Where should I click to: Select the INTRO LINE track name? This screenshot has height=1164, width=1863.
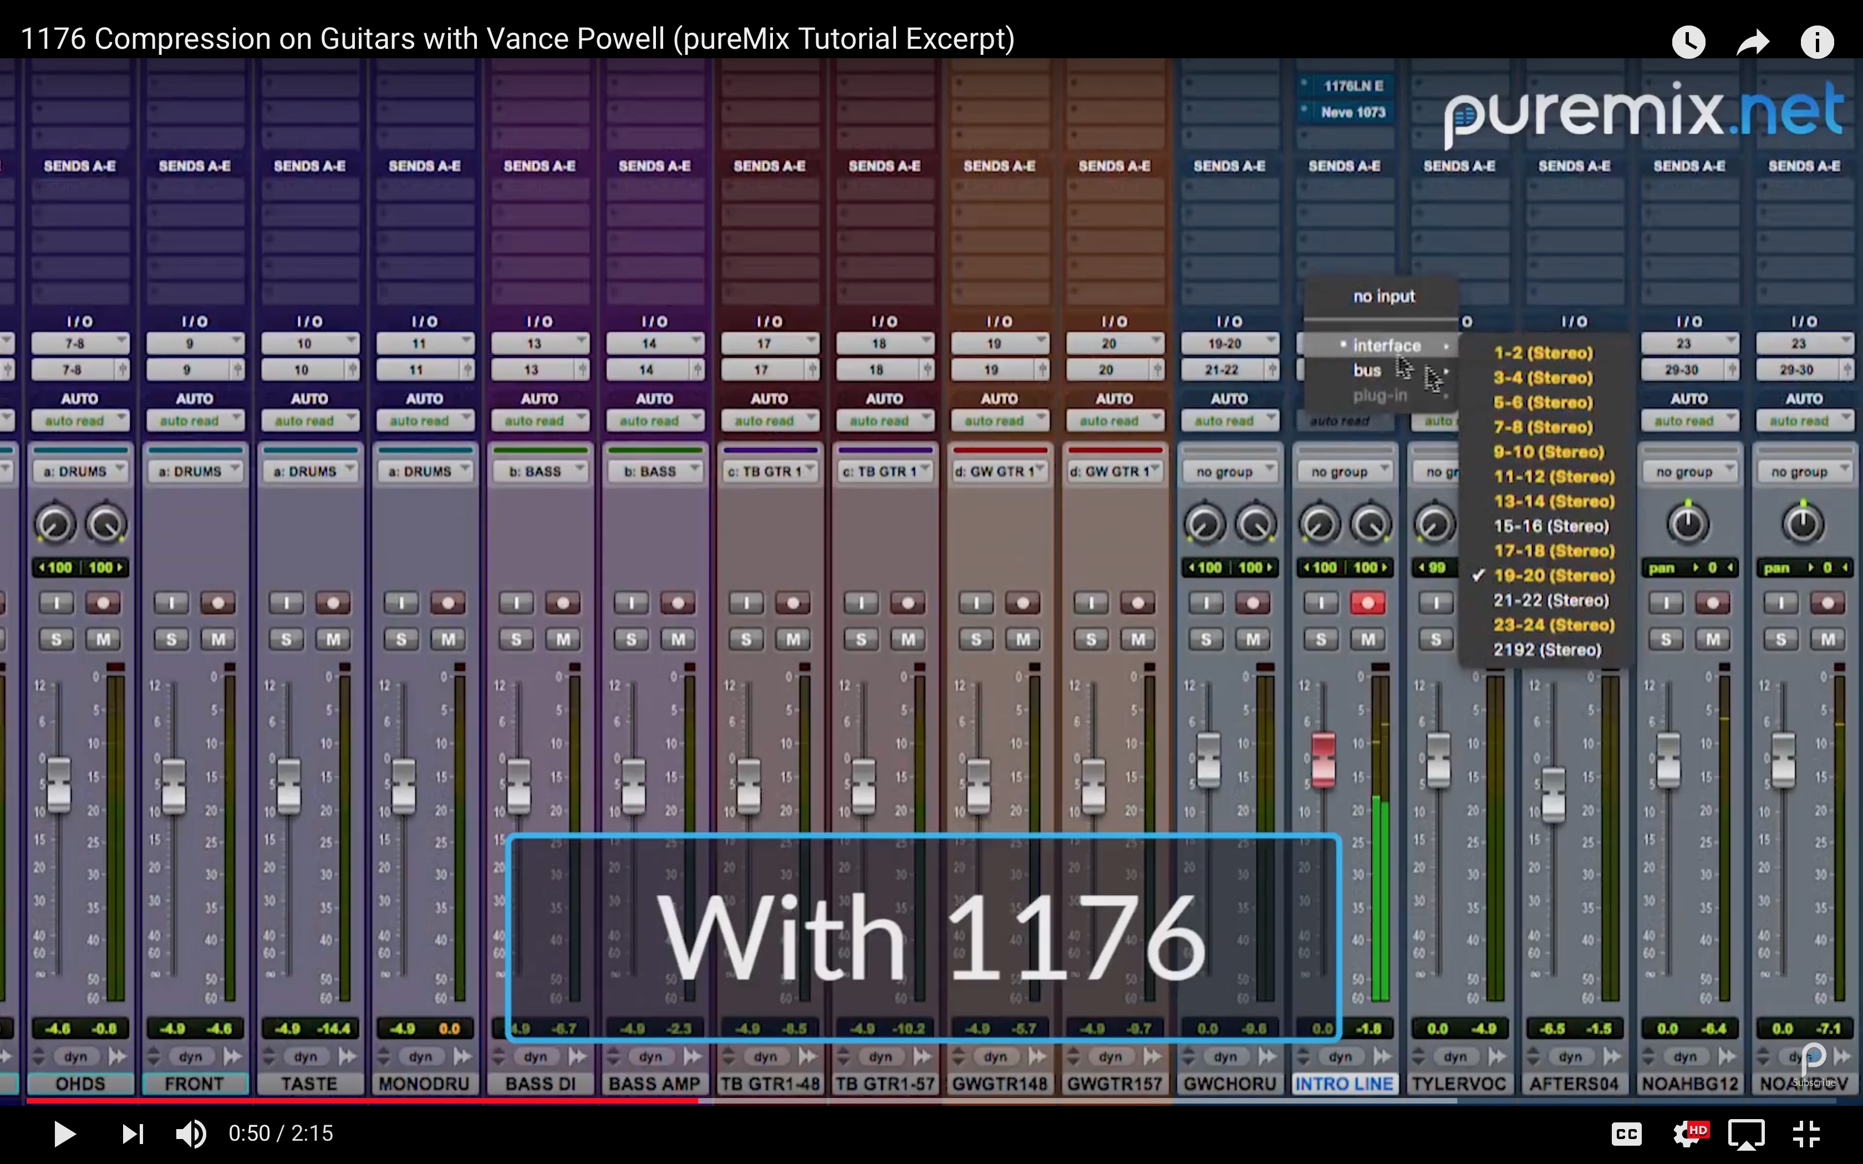click(x=1344, y=1084)
